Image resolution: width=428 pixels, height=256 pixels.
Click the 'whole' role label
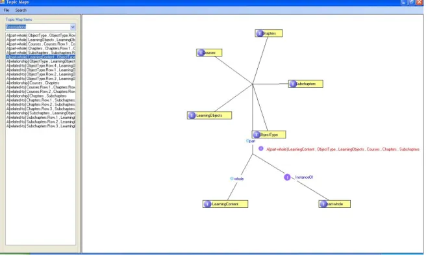point(239,179)
